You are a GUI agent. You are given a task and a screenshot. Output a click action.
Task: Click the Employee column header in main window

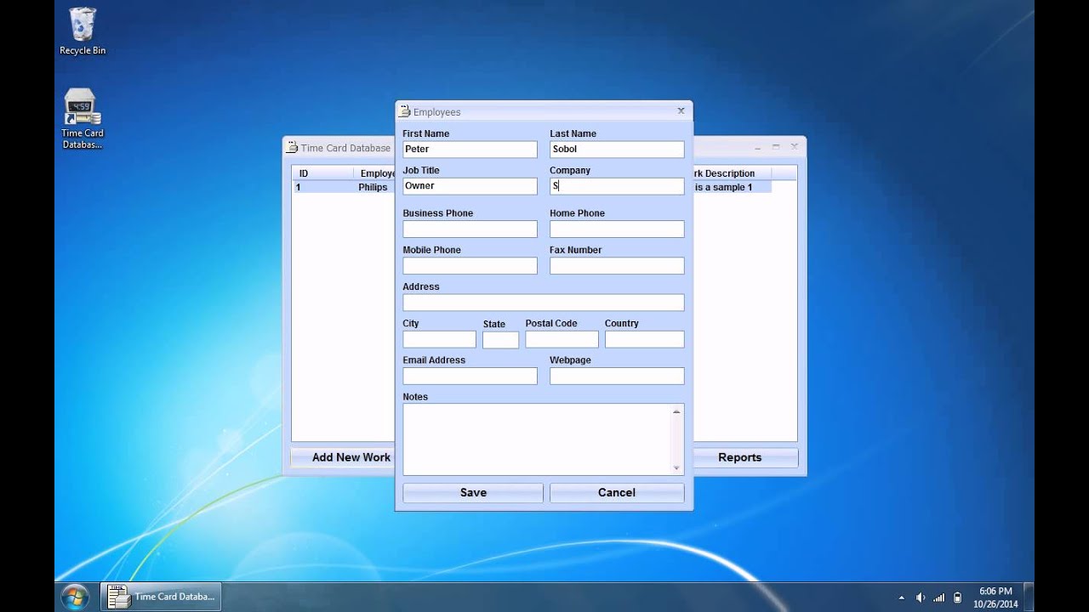pyautogui.click(x=374, y=173)
